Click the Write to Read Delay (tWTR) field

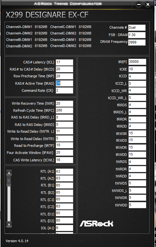tap(64, 138)
